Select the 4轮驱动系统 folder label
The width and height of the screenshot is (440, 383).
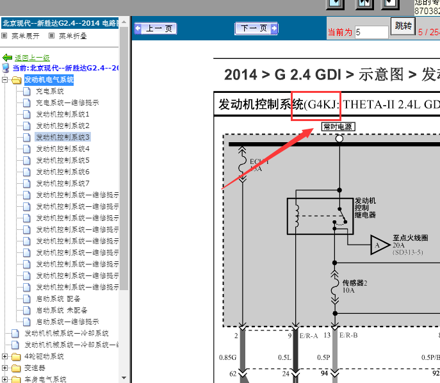click(x=44, y=356)
